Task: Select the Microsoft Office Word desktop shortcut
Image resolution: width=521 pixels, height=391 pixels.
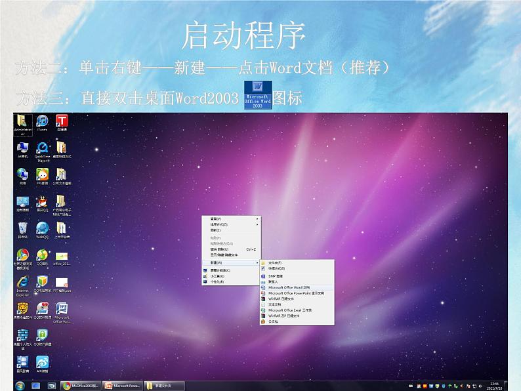Action: coord(62,312)
